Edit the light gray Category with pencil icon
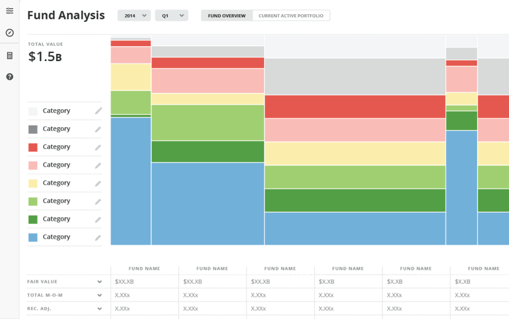This screenshot has height=319, width=509. click(x=98, y=111)
